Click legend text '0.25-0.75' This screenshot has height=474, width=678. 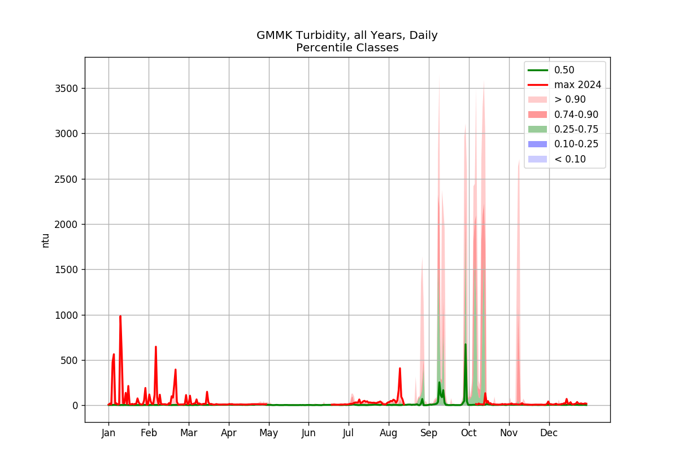[x=576, y=129]
